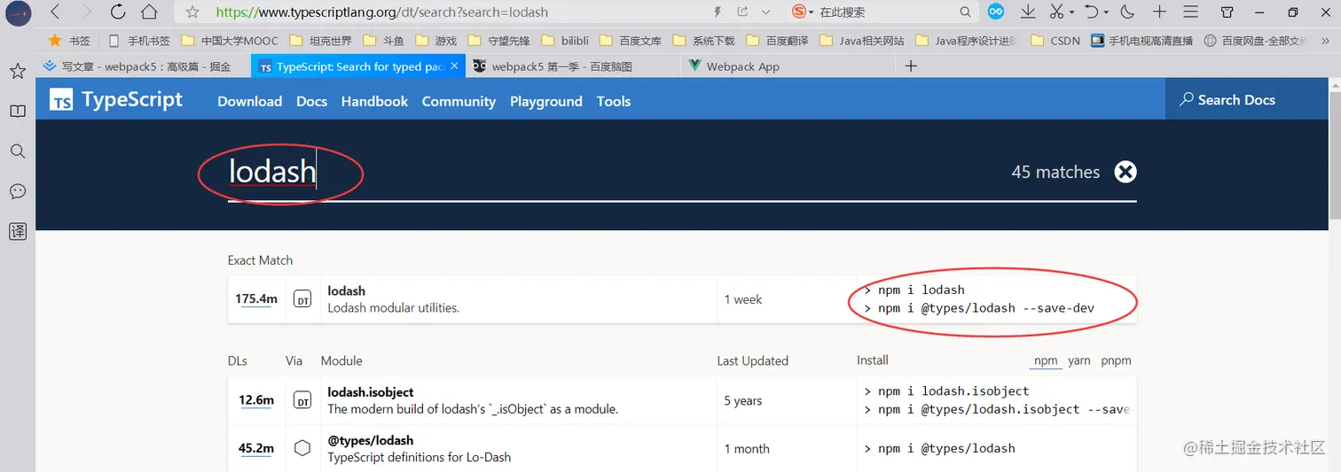Open the 百度文库 bookmark folder

(x=631, y=41)
